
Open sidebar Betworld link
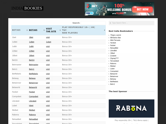[x=114, y=74]
